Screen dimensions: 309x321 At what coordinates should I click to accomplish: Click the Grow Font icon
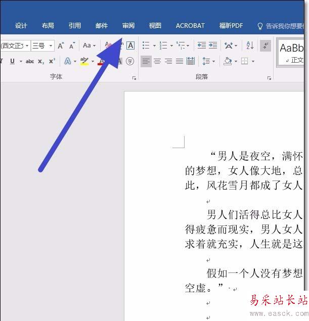[x=61, y=45]
